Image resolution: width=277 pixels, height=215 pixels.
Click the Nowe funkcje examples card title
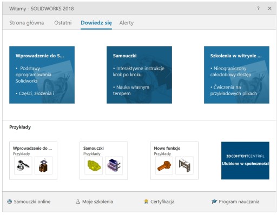[167, 148]
